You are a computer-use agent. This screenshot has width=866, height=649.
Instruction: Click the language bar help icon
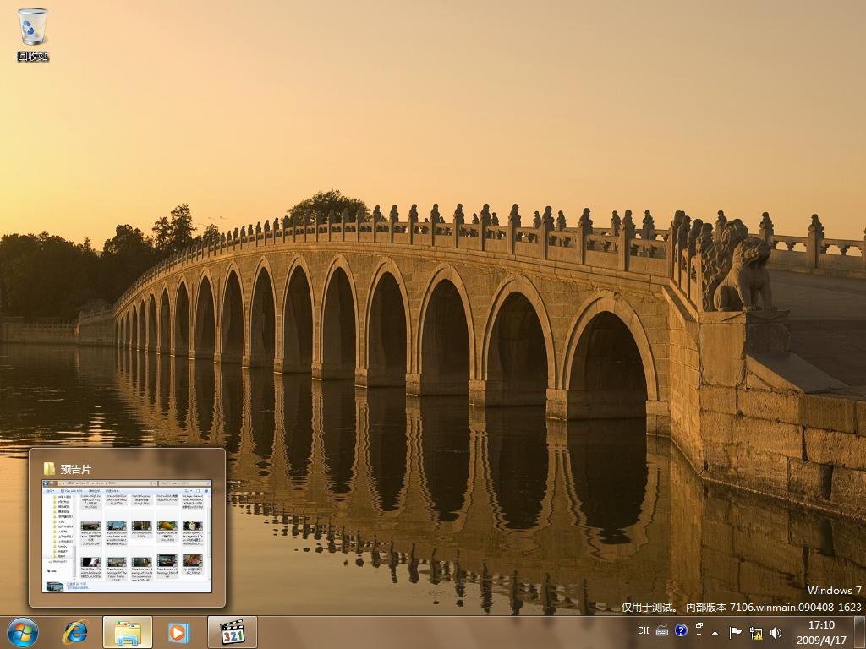pyautogui.click(x=681, y=630)
